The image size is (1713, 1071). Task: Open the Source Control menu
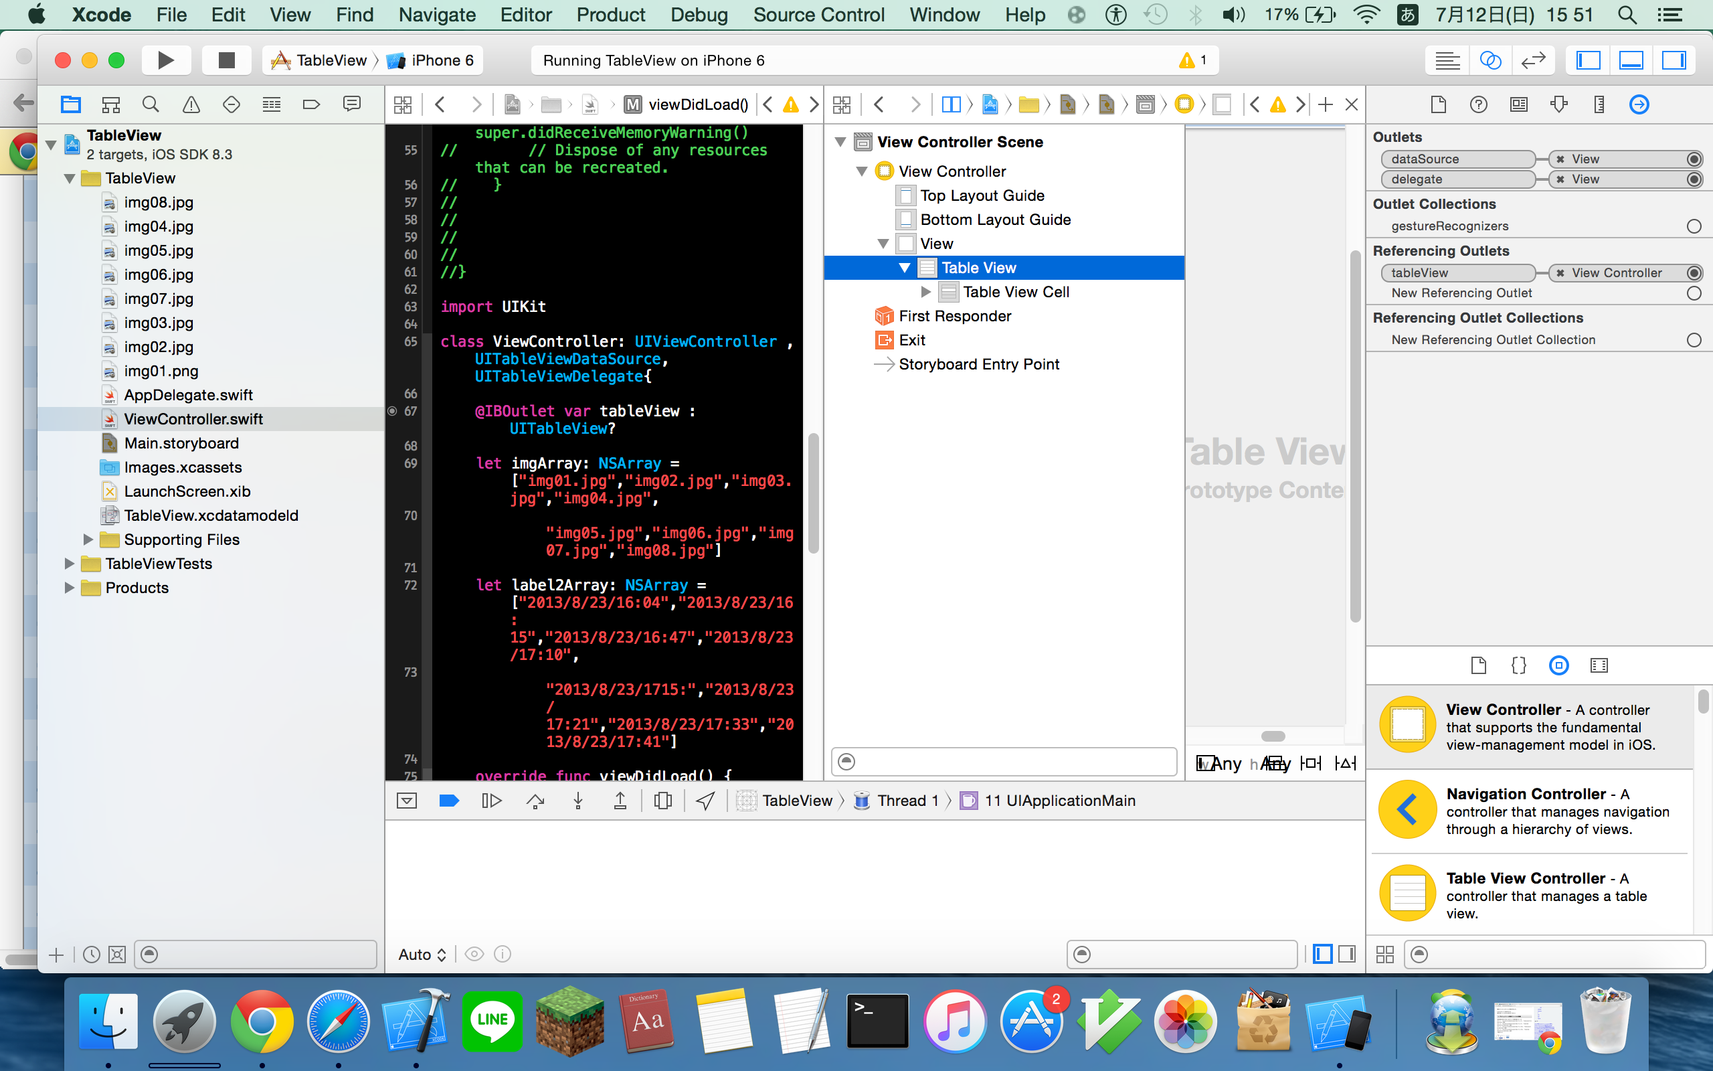tap(819, 15)
